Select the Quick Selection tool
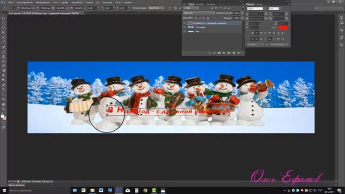 3,33
